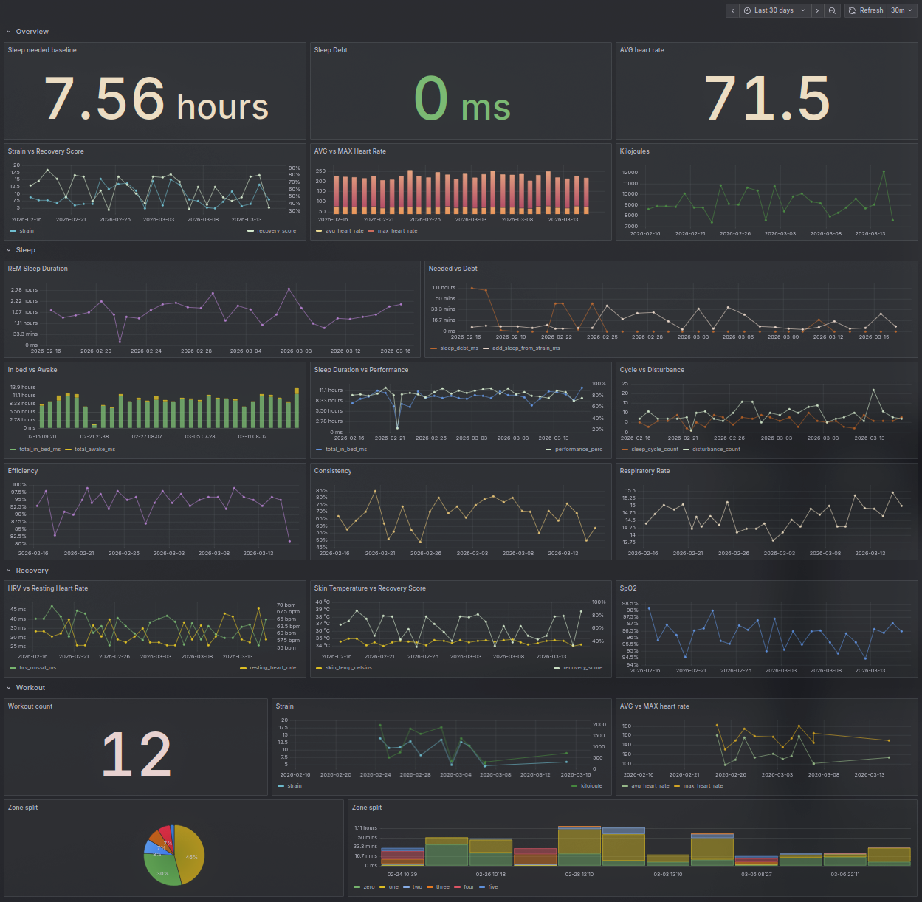Image resolution: width=922 pixels, height=902 pixels.
Task: Toggle avg_heart_rate in Overview AVG vs MAX Heart Rate legend
Action: [340, 231]
